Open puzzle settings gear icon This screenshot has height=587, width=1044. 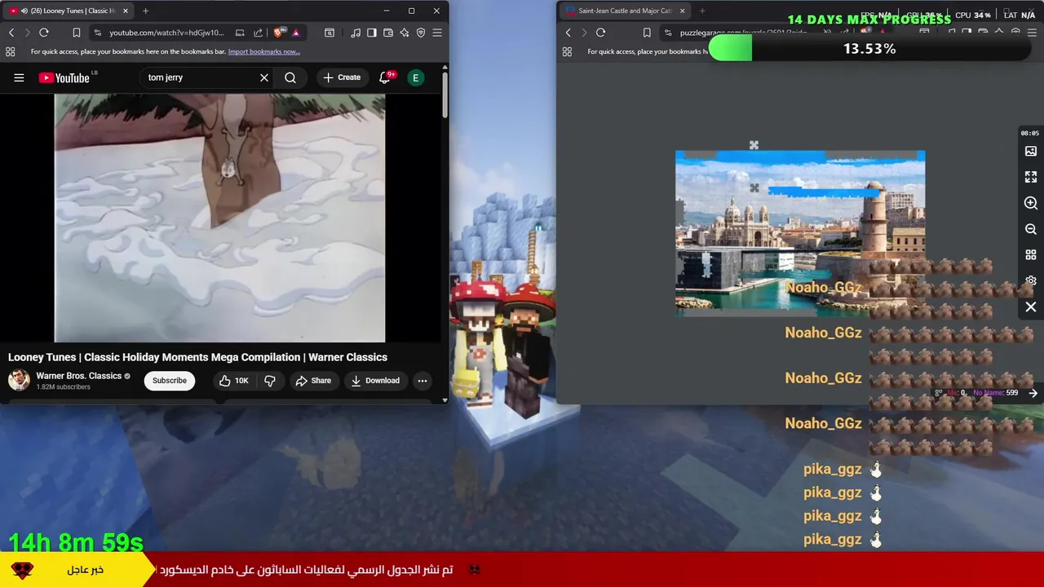tap(1031, 280)
